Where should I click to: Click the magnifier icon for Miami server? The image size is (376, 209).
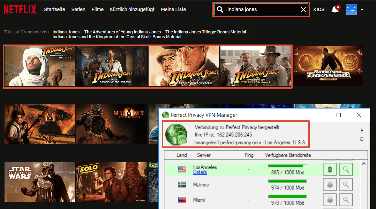[346, 200]
